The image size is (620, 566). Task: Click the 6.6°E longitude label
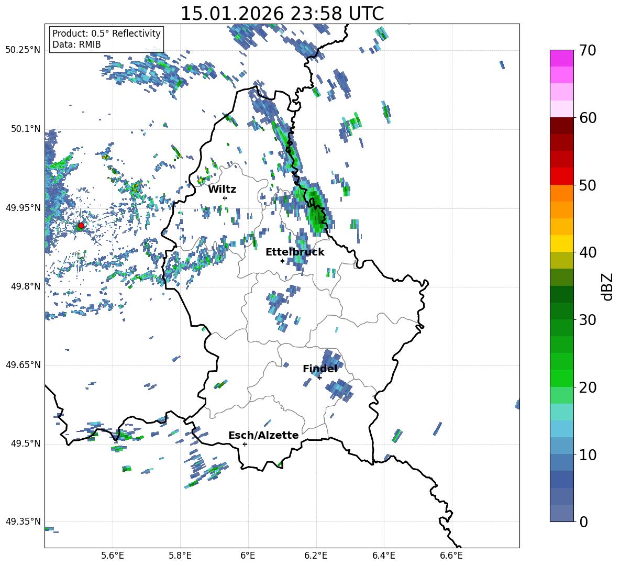(x=451, y=556)
